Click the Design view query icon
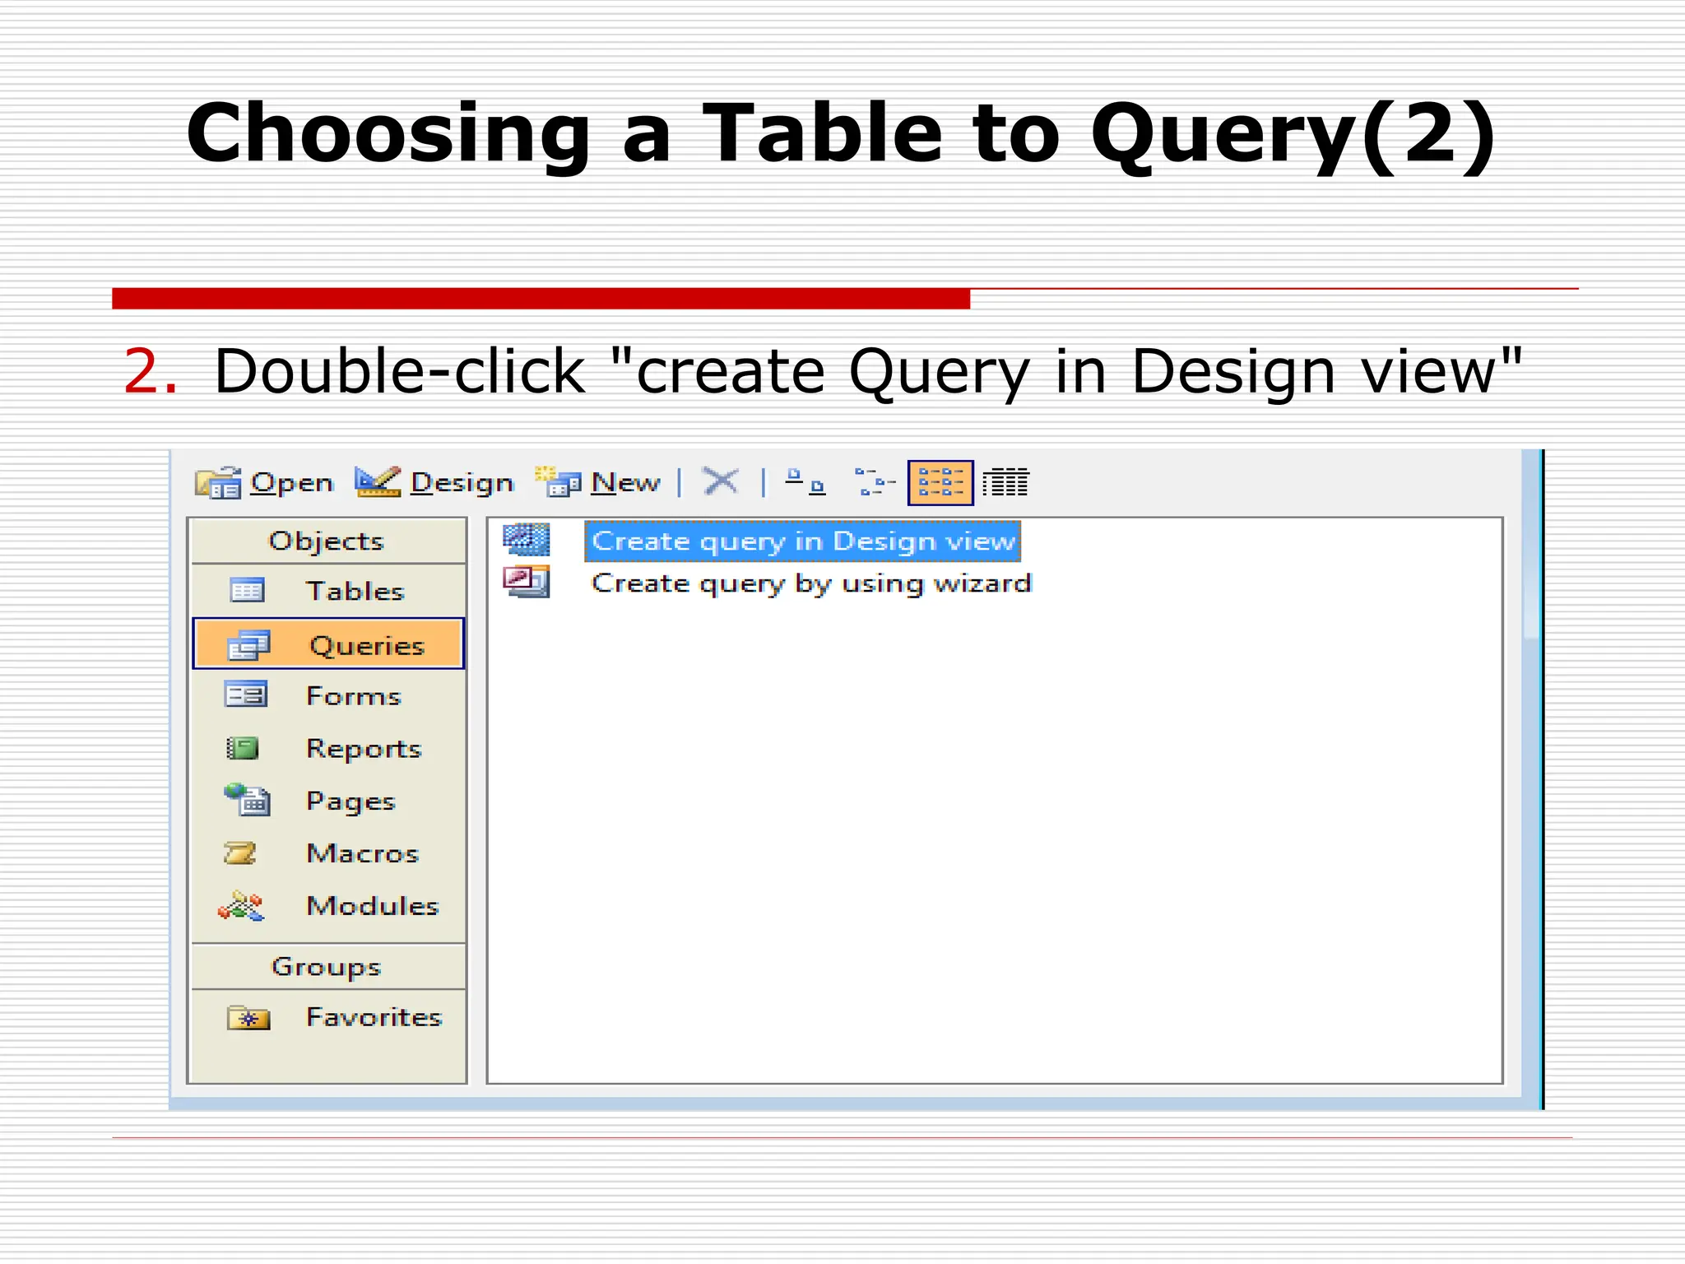The height and width of the screenshot is (1264, 1685). tap(527, 540)
